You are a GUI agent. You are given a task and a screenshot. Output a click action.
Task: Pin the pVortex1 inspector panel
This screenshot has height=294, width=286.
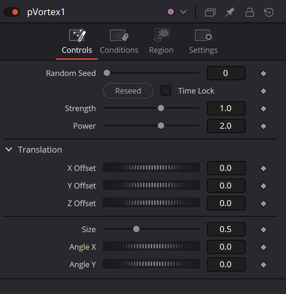(230, 12)
